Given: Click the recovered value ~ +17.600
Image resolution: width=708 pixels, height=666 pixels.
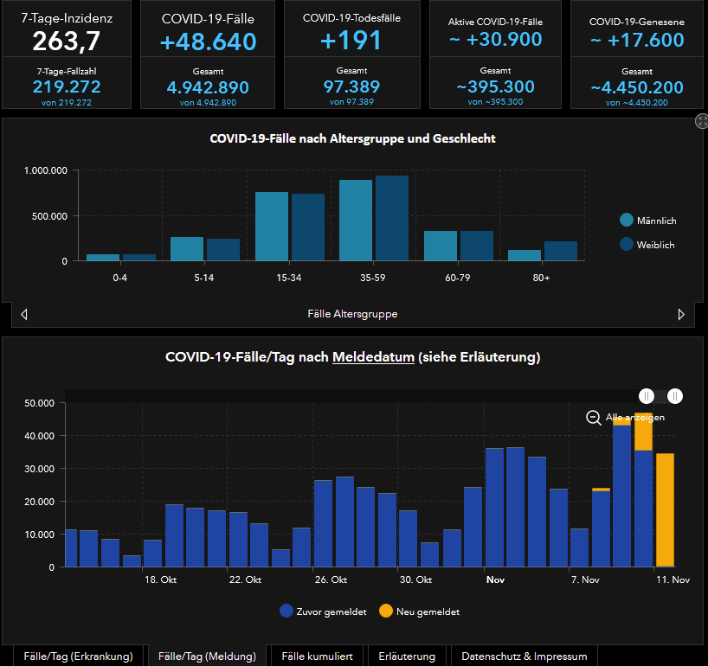Looking at the screenshot, I should click(637, 40).
